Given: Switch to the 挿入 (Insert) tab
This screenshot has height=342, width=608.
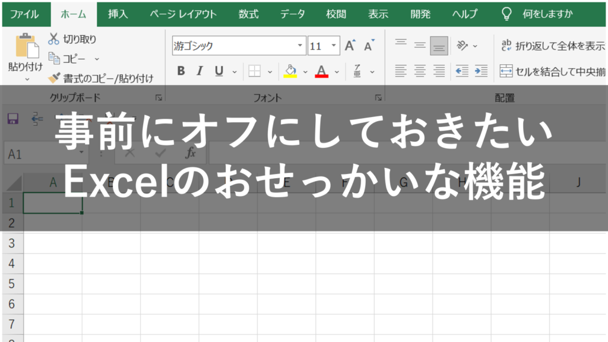Looking at the screenshot, I should coord(118,14).
